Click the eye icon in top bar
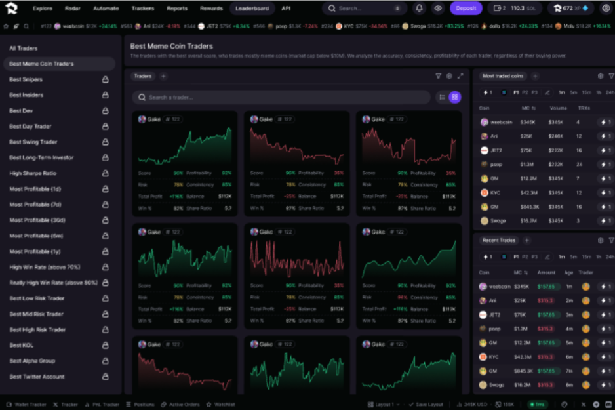615x410 pixels. pos(438,9)
